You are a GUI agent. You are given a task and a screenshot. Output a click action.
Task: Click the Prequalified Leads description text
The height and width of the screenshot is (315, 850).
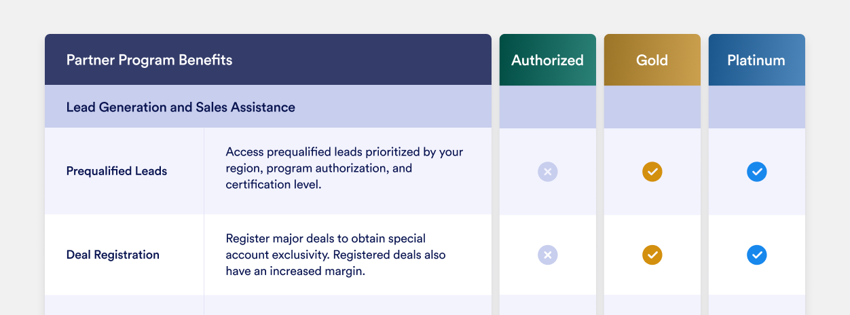pyautogui.click(x=344, y=168)
